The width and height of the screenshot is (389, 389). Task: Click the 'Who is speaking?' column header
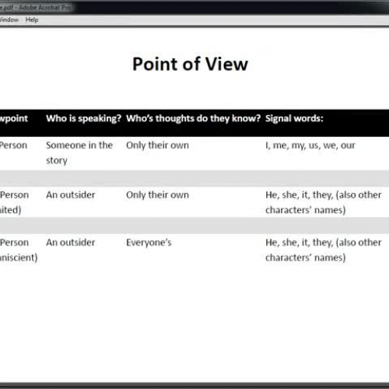[x=84, y=118]
